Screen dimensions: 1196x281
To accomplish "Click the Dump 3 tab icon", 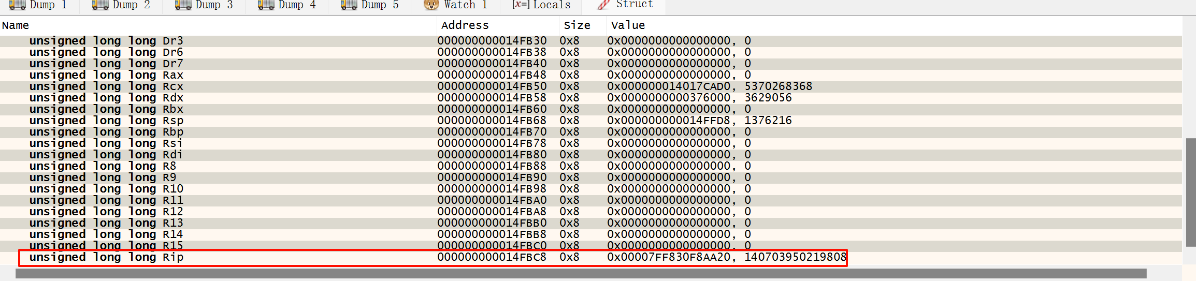I will coord(183,5).
